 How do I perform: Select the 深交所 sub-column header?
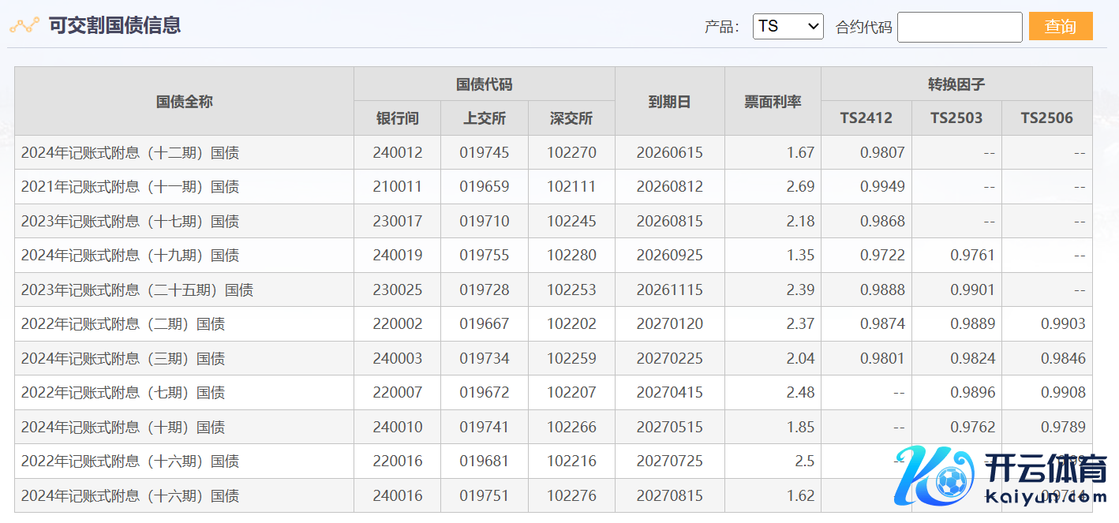point(571,118)
